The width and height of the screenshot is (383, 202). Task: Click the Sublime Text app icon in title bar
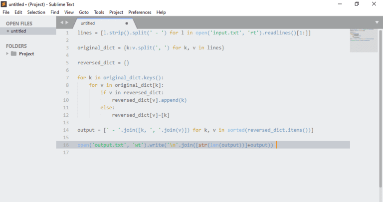tap(3, 4)
